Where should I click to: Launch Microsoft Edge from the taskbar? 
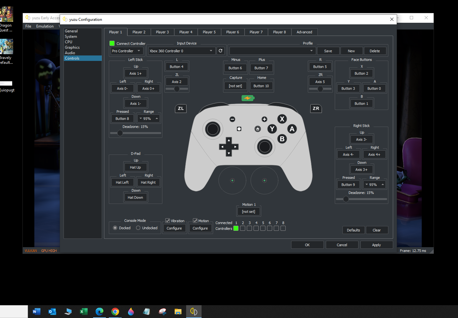tap(99, 312)
